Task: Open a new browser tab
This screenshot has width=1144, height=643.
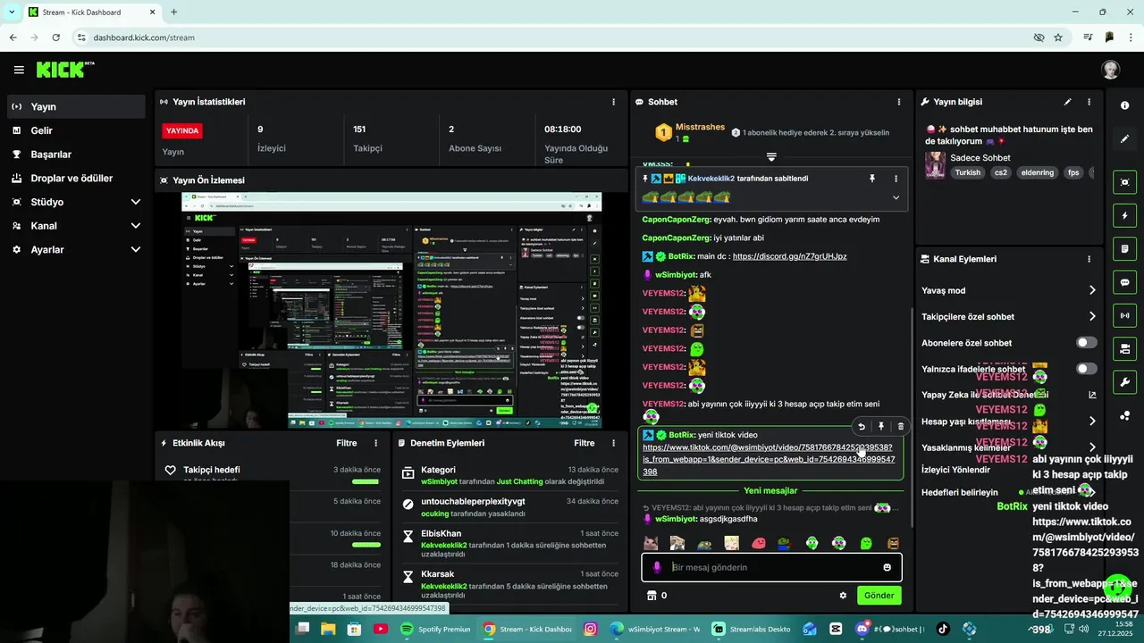Action: tap(173, 13)
